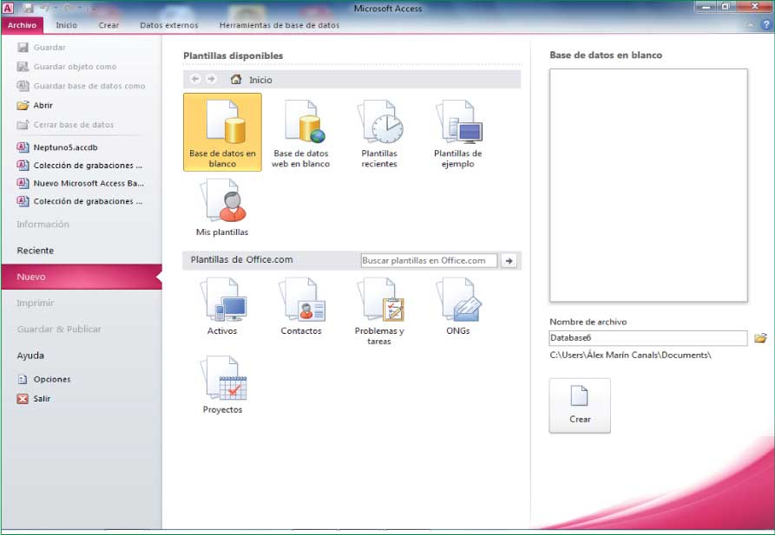
Task: Open Plantillas recientes
Action: (379, 132)
